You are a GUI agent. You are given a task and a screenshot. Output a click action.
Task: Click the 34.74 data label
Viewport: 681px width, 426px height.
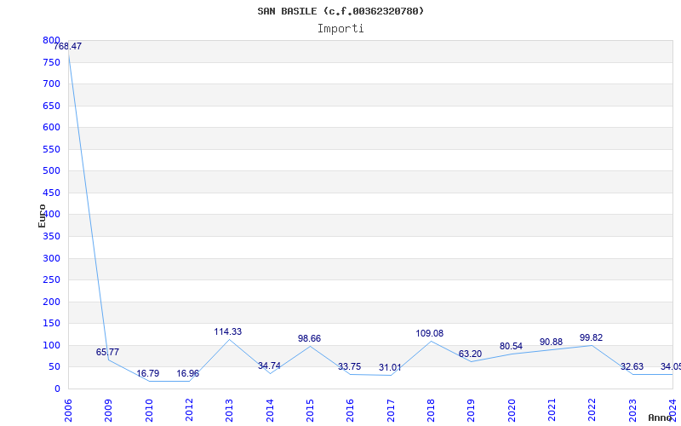pyautogui.click(x=269, y=366)
